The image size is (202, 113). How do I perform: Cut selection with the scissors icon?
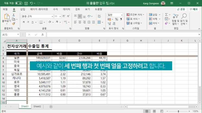(x=14, y=15)
